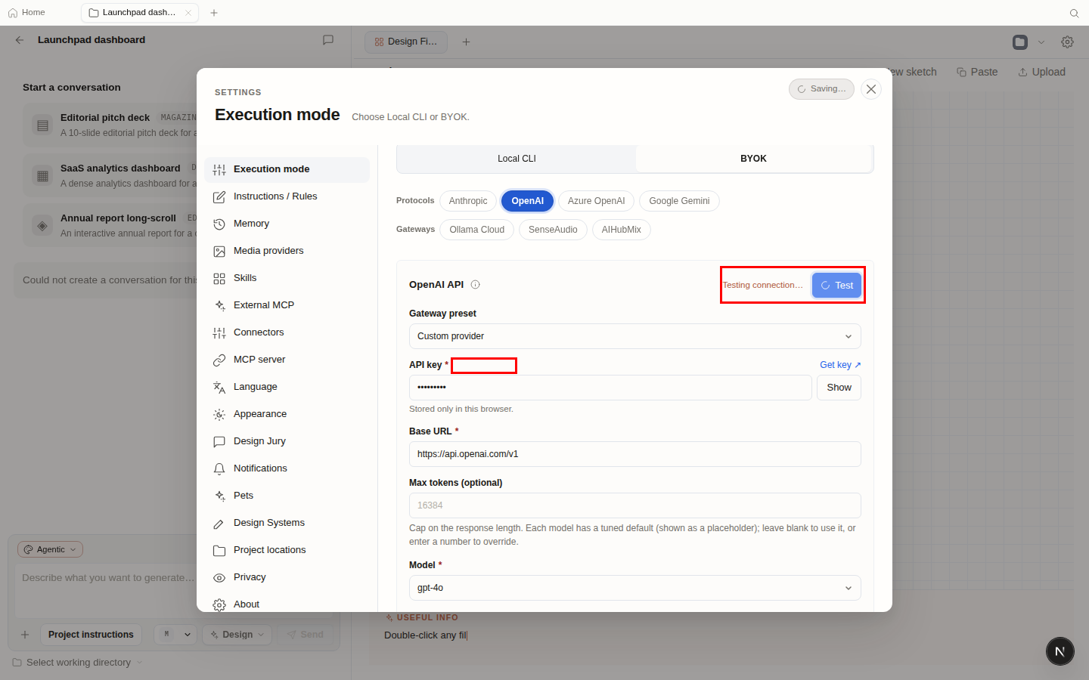Click the Base URL field
Viewport: 1089px width, 680px height.
tap(635, 454)
